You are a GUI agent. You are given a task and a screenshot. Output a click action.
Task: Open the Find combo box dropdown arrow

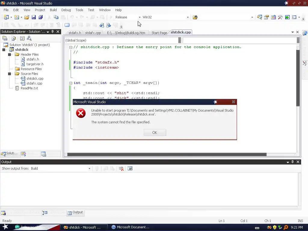click(252, 17)
